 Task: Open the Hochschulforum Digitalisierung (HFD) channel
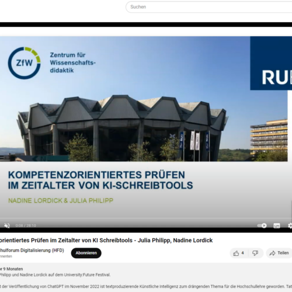point(32,250)
